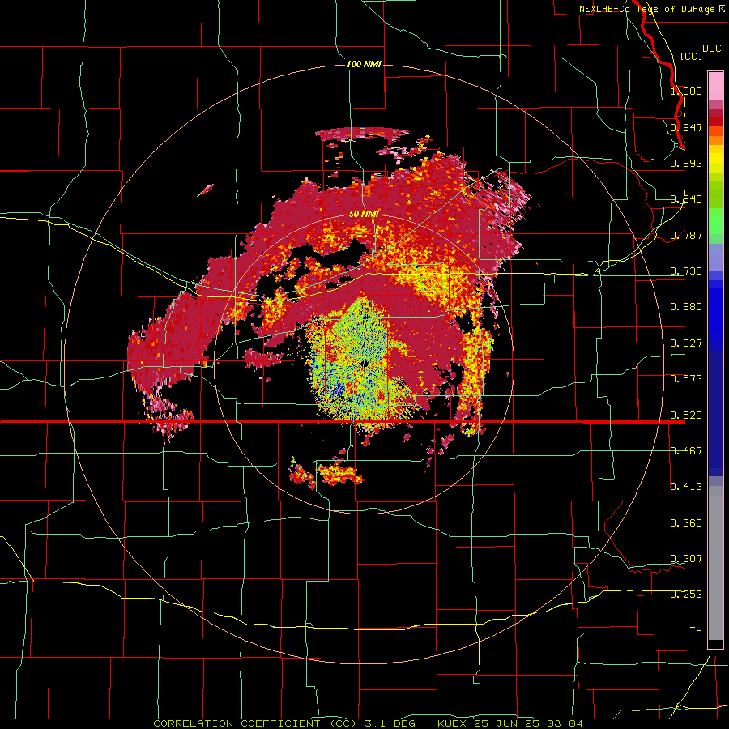Screen dimensions: 729x729
Task: Click the Correlation Coefficient title caption
Action: coord(367,723)
